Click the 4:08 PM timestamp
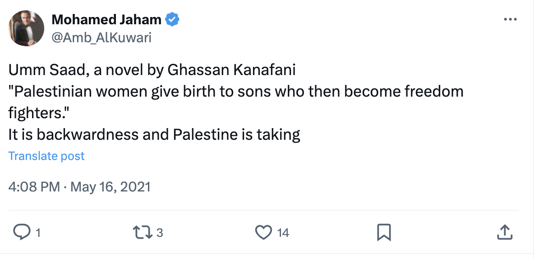Image resolution: width=534 pixels, height=258 pixels. pyautogui.click(x=34, y=187)
